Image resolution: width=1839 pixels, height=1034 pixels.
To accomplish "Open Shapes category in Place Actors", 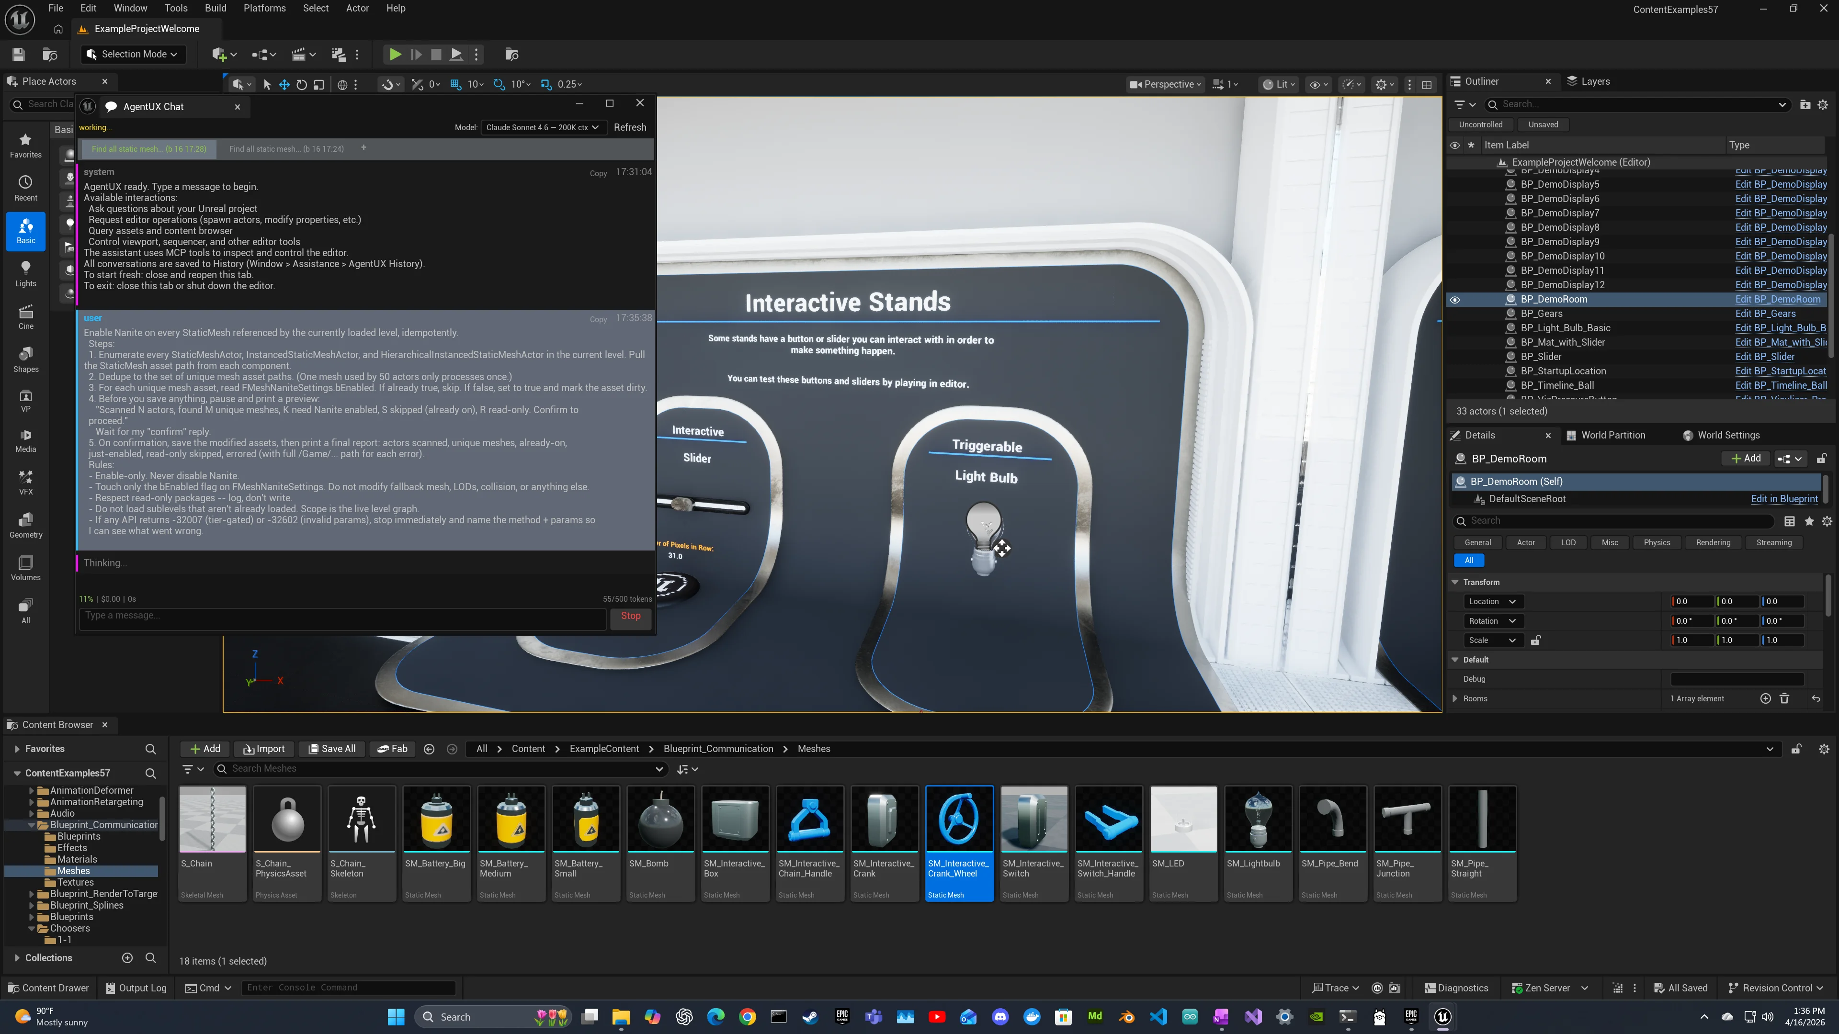I will [26, 360].
